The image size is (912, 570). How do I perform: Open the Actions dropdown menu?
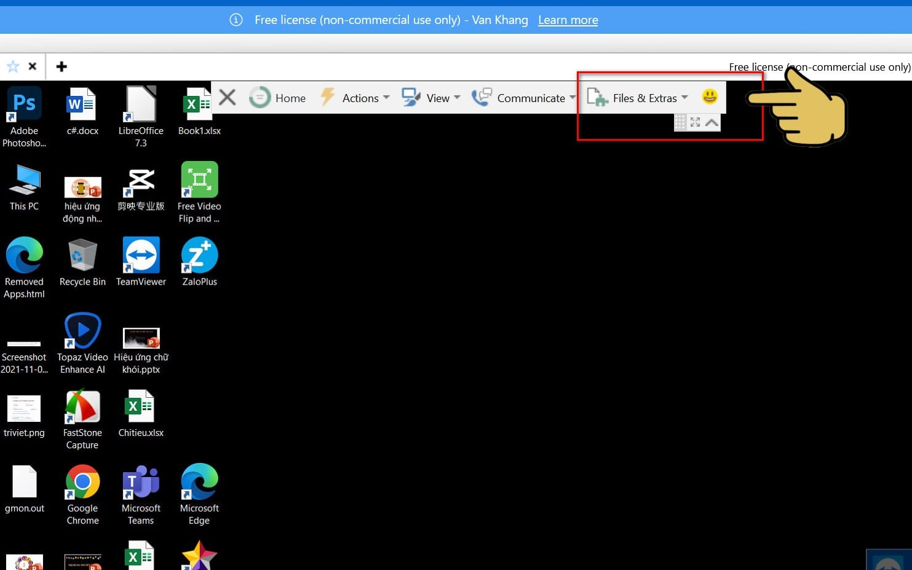click(x=355, y=98)
